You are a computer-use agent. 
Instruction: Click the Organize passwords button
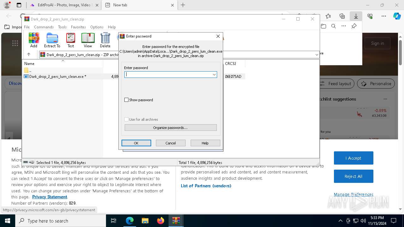(170, 128)
